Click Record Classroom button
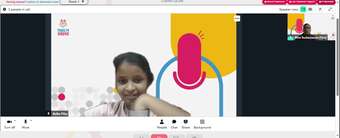 coord(274,2)
